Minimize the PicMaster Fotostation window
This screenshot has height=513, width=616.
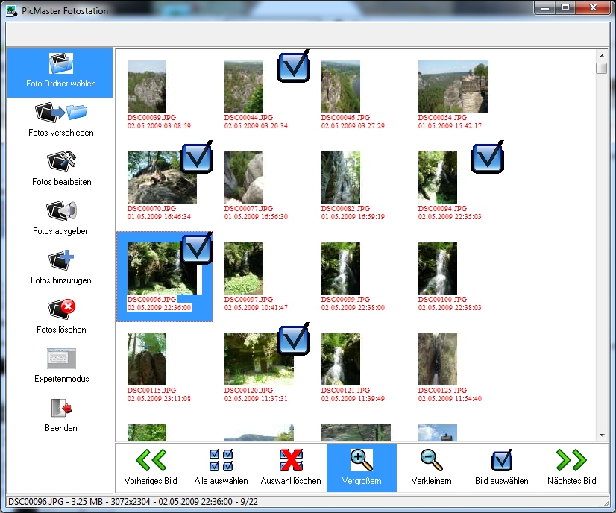(x=545, y=7)
